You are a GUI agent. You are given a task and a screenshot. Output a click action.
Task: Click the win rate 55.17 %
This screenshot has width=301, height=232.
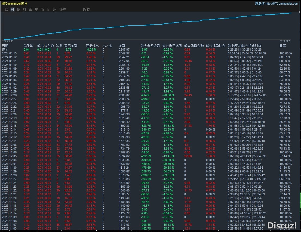[x=285, y=190]
